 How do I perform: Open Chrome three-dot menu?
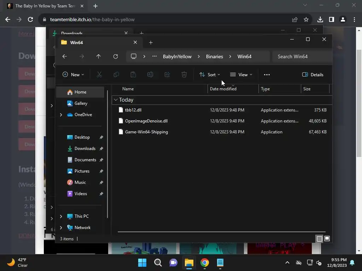(x=354, y=20)
